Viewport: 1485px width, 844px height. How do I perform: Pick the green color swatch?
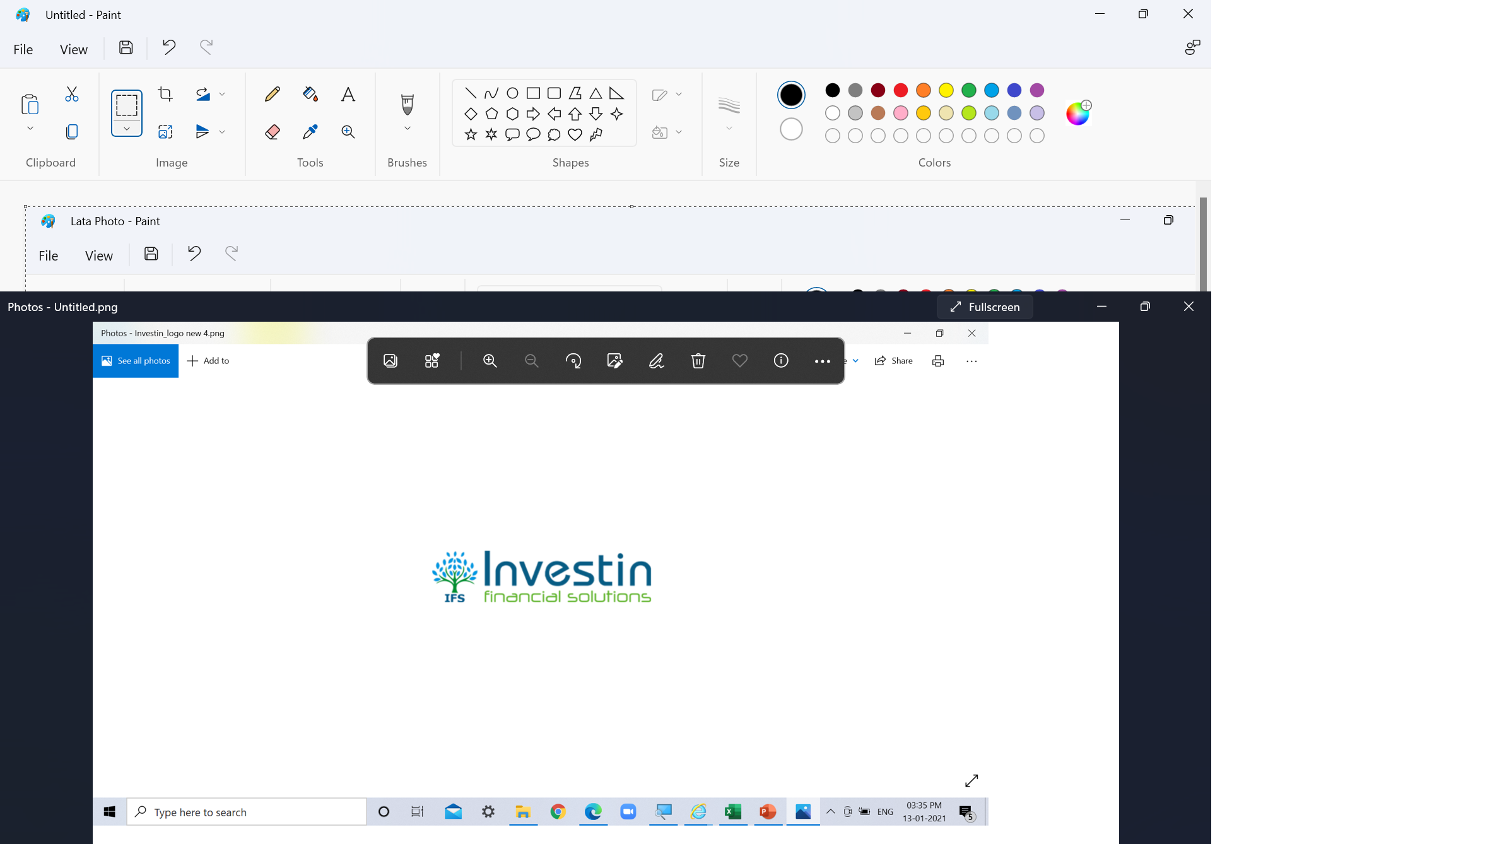tap(969, 90)
